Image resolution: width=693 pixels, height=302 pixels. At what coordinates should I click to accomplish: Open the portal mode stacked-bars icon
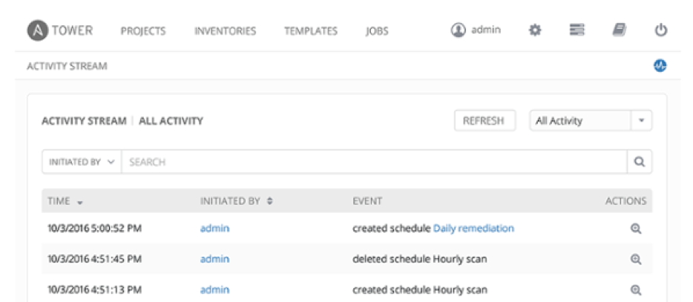[x=577, y=30]
